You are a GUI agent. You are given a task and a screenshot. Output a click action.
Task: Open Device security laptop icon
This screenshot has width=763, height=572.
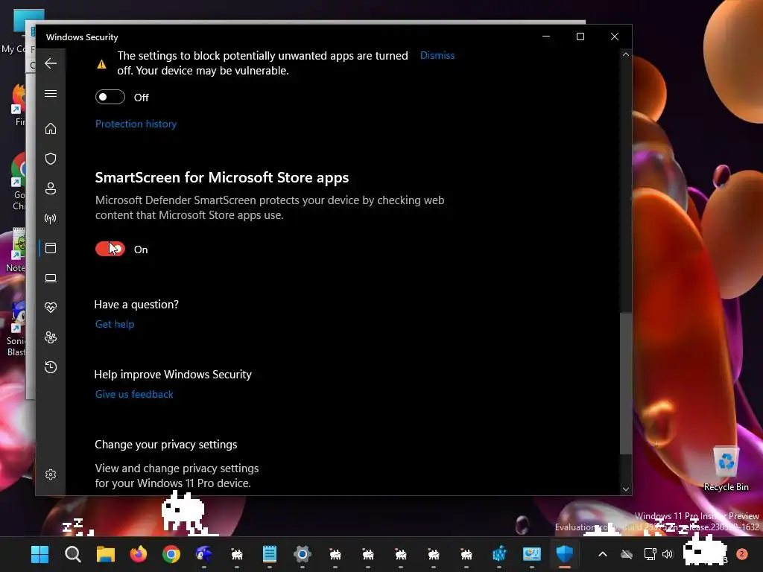pos(51,279)
